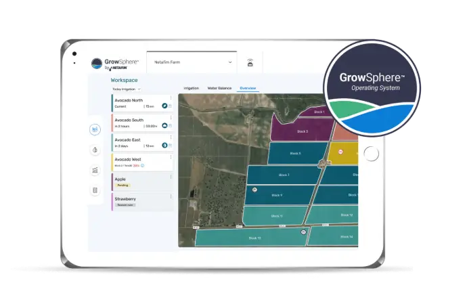Click Avocado East calendar icon
The height and width of the screenshot is (306, 467).
coord(170,146)
